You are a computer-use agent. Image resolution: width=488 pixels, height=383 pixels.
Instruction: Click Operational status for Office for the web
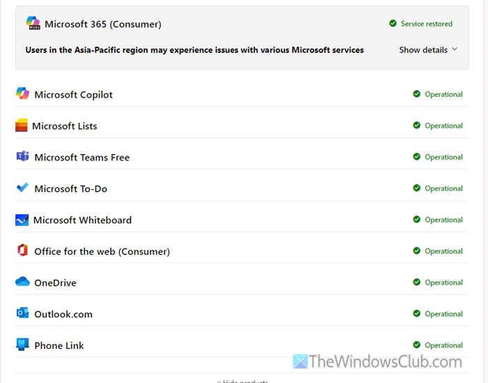click(444, 251)
